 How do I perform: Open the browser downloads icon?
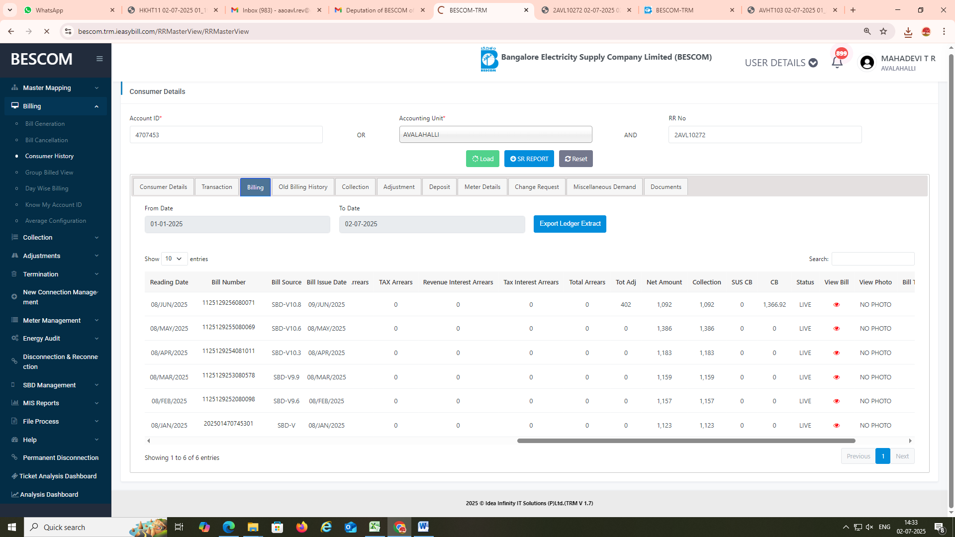point(908,32)
